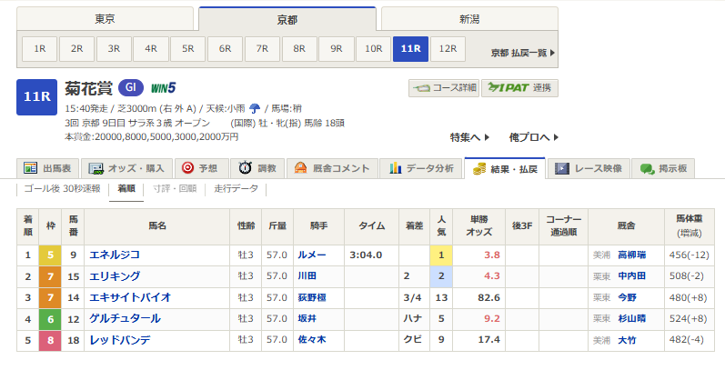Expand the 特集へ link

469,137
